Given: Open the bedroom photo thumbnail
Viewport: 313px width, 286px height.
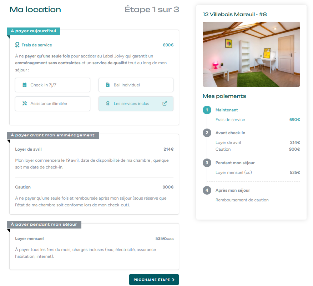Looking at the screenshot, I should click(251, 54).
